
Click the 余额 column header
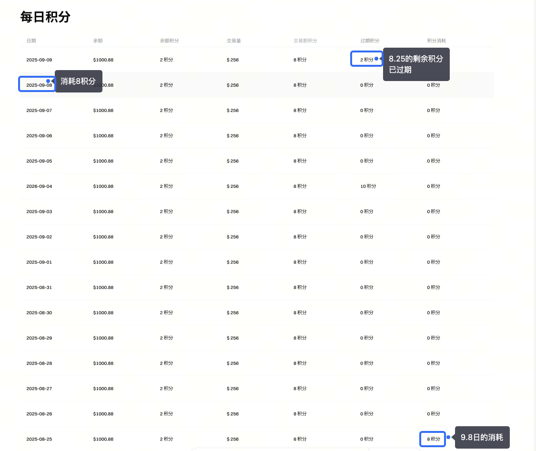(98, 41)
